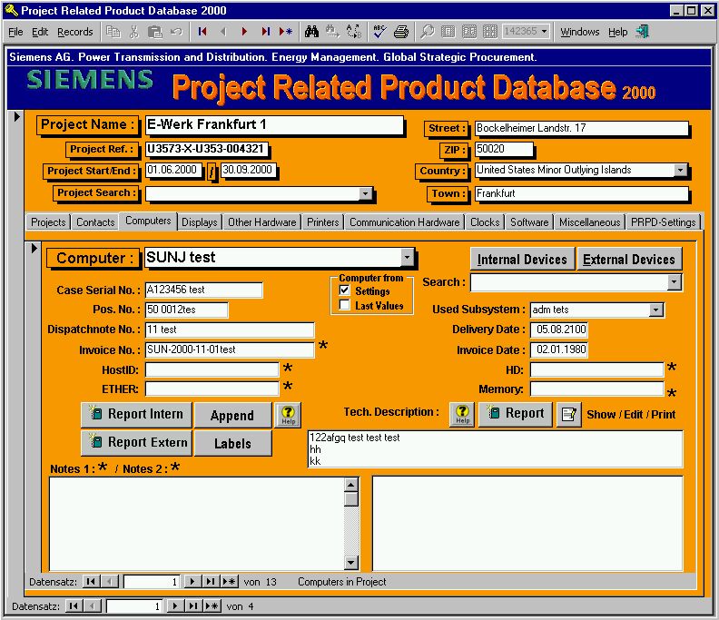This screenshot has height=620, width=719.
Task: Switch to Communication Hardware tab
Action: (405, 222)
